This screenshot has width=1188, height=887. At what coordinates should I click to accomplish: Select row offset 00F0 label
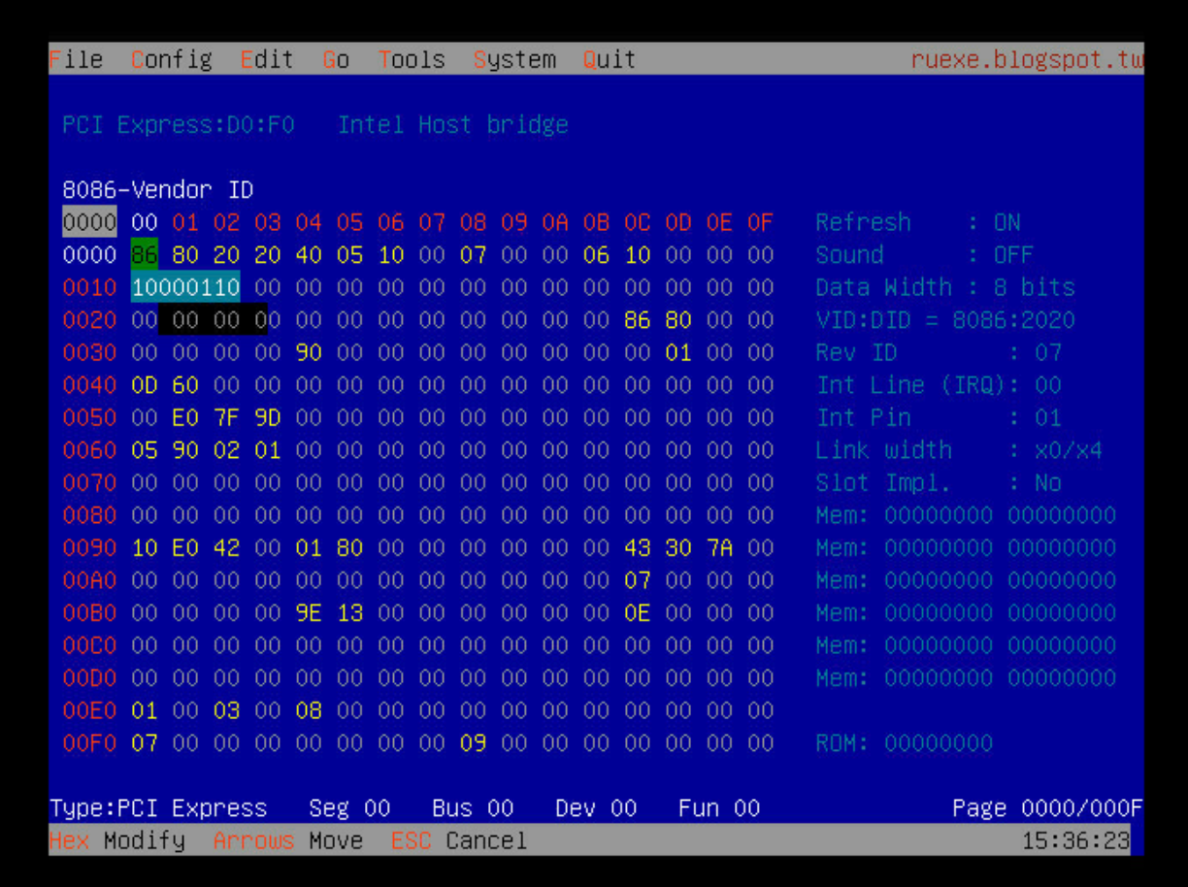point(89,744)
